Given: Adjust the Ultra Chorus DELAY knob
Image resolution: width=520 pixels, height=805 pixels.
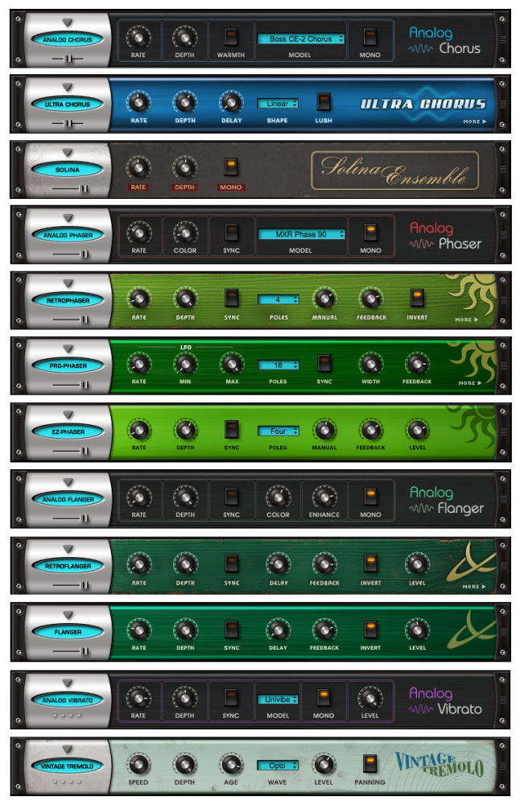Looking at the screenshot, I should [x=232, y=102].
